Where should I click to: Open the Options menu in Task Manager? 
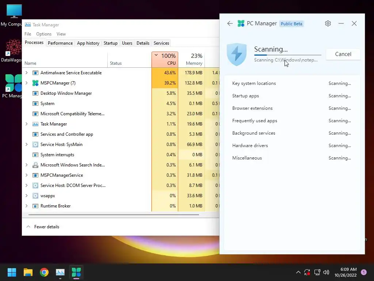click(x=44, y=34)
